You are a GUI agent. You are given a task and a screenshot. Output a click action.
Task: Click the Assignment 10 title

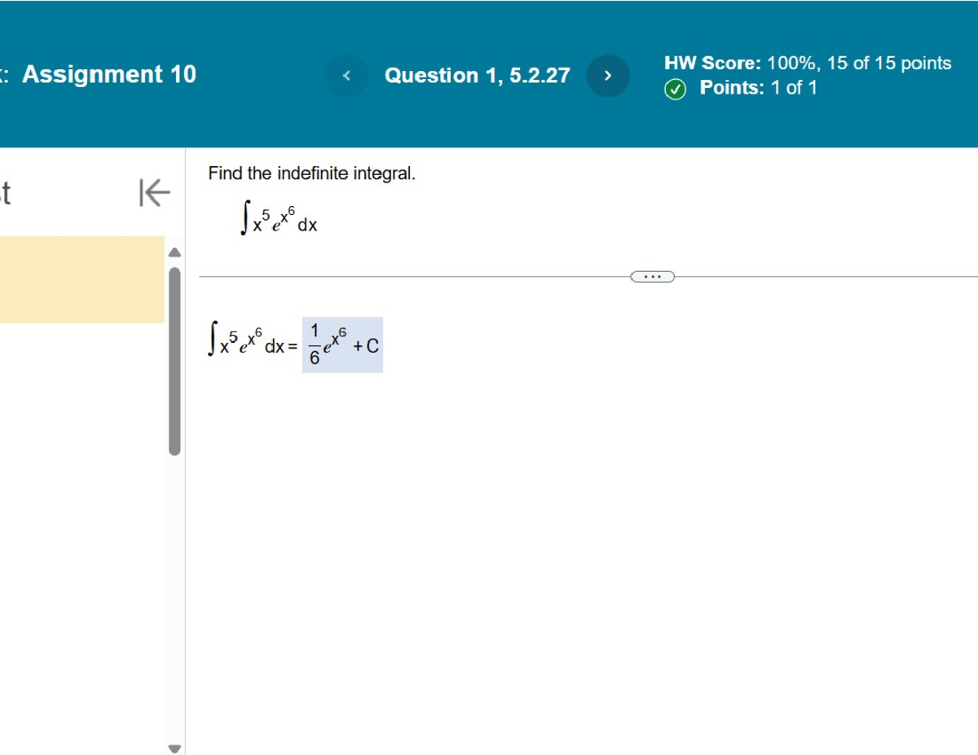109,75
